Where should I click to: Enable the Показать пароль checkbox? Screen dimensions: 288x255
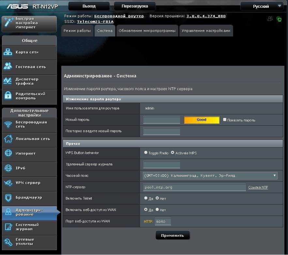(225, 120)
